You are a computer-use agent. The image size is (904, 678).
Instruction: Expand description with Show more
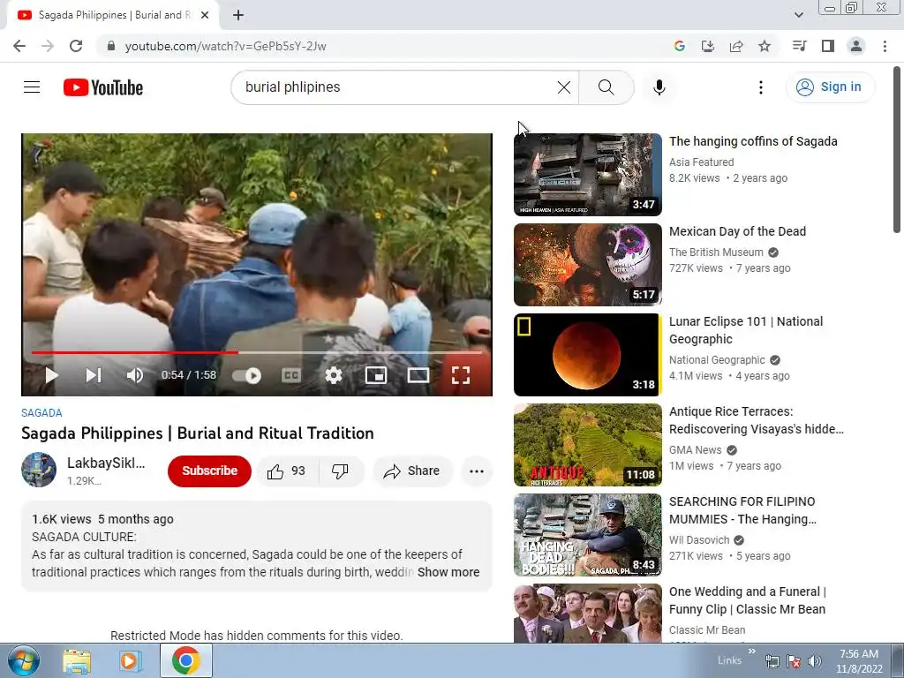tap(448, 572)
